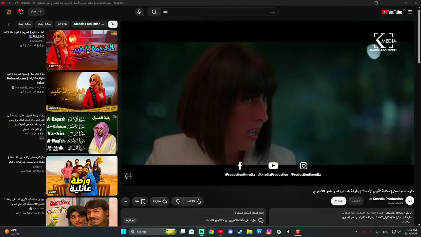Reload the page with the browser refresh icon

click(x=16, y=3)
